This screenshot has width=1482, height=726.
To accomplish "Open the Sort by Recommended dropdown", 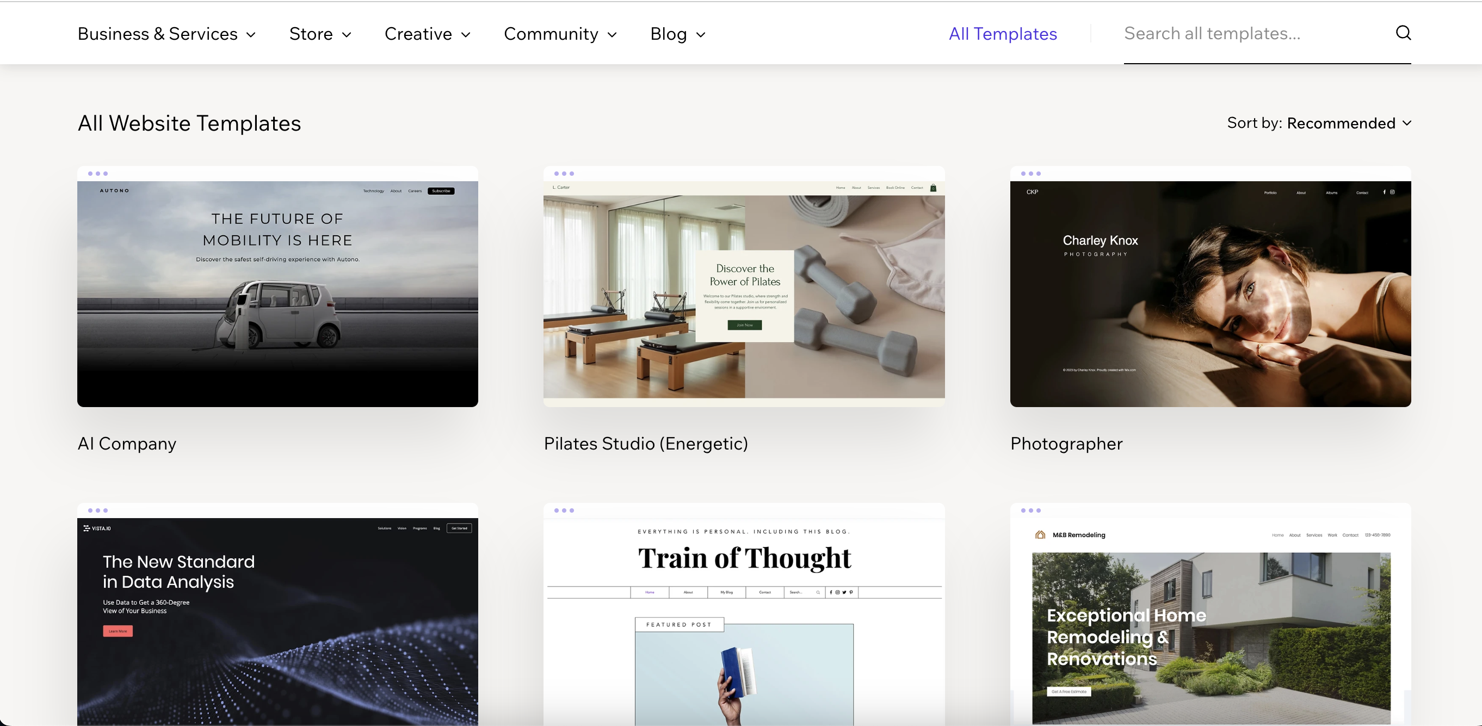I will [x=1320, y=122].
